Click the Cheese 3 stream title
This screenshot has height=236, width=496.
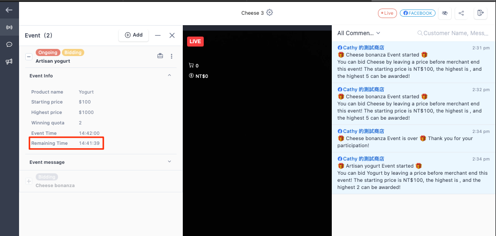click(x=252, y=13)
